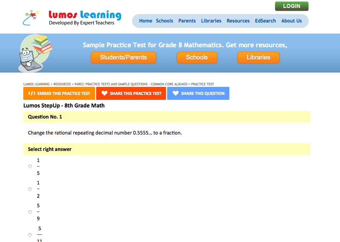This screenshot has width=340, height=242.
Task: Open the Schools navigation menu item
Action: click(x=164, y=21)
